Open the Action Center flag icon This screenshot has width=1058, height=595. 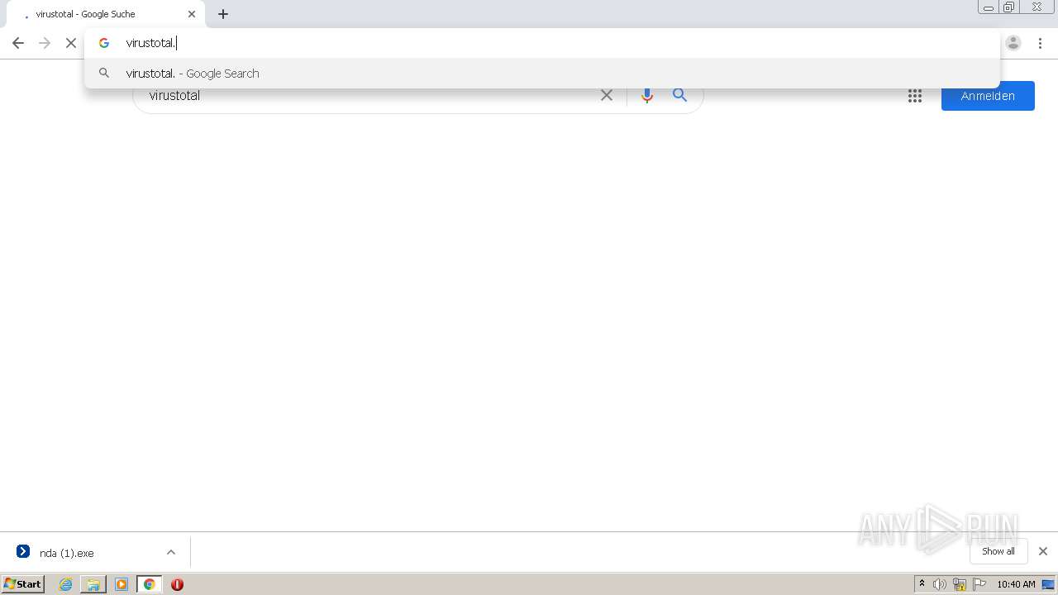979,584
